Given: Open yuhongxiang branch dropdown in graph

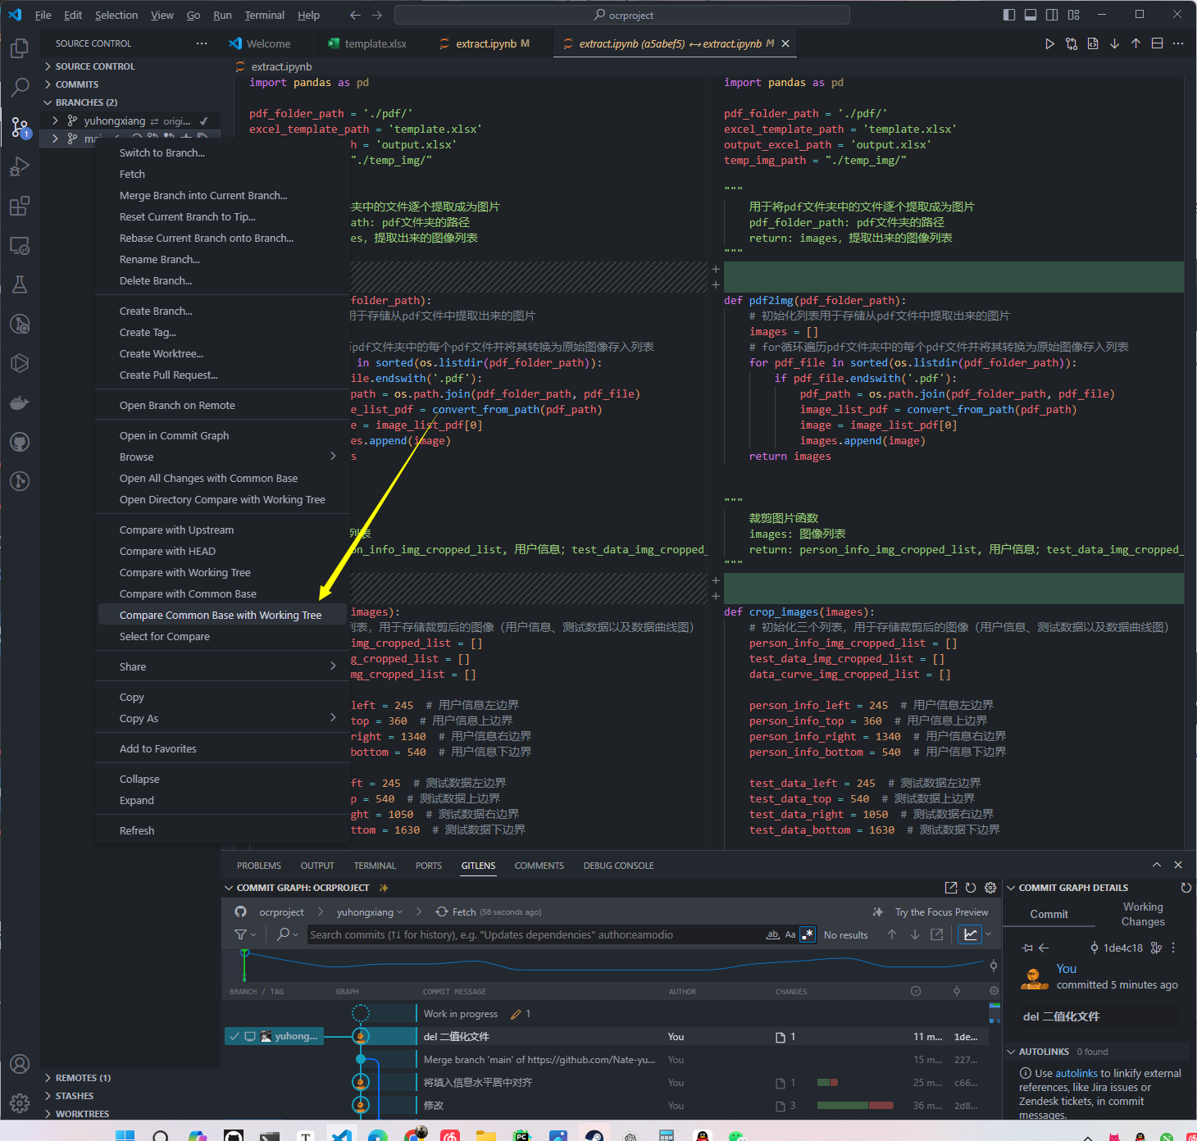Looking at the screenshot, I should tap(370, 911).
